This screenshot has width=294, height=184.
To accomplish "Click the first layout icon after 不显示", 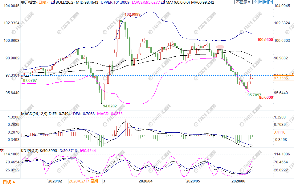I will point(256,2).
